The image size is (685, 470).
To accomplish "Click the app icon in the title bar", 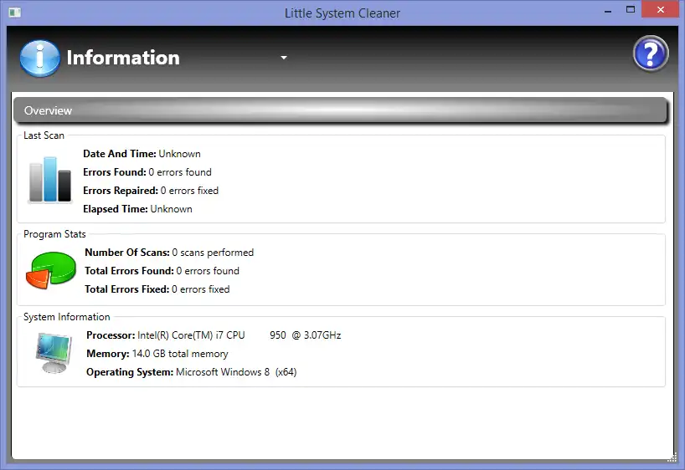I will pos(14,13).
